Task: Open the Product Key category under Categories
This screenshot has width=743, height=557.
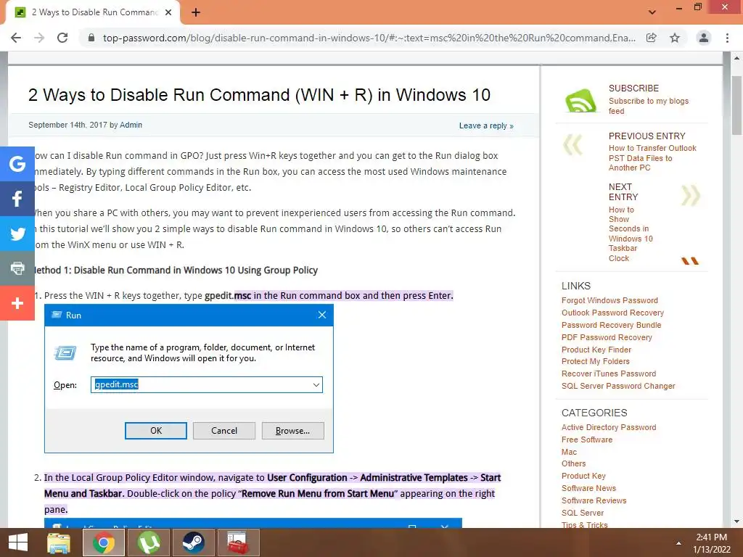Action: click(x=583, y=476)
